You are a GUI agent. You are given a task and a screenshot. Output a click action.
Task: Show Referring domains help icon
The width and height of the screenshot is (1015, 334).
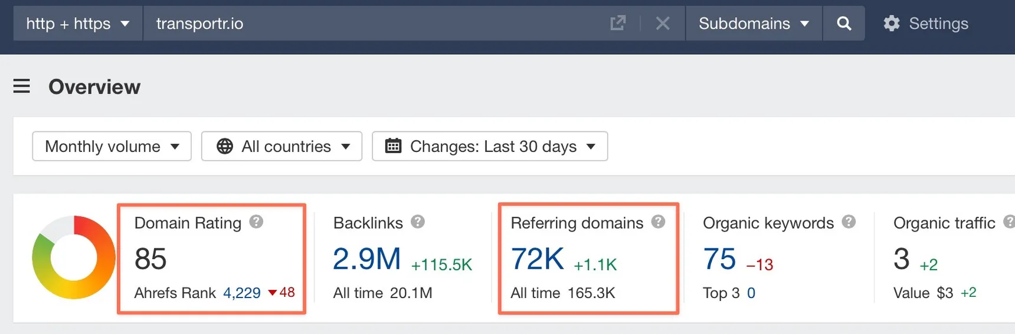658,222
